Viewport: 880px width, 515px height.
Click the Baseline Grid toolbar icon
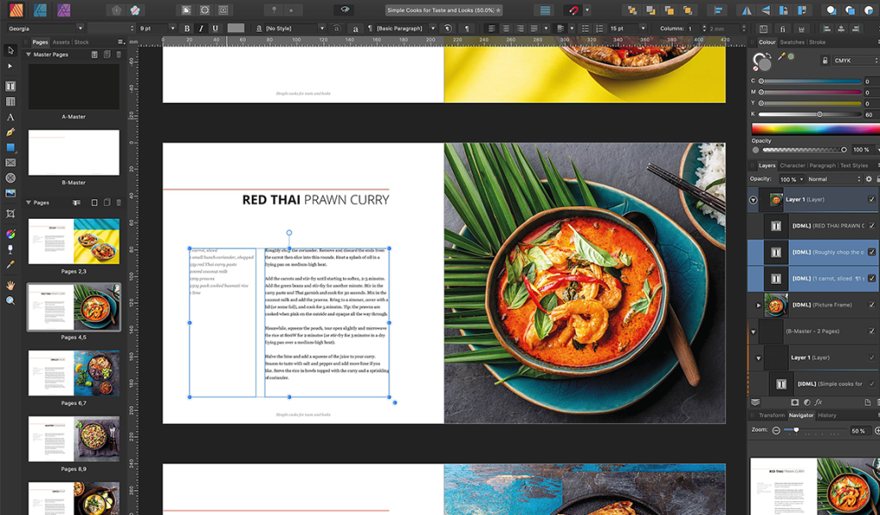[545, 10]
